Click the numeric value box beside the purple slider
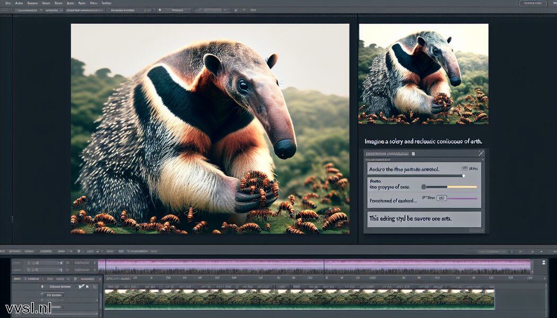 pyautogui.click(x=441, y=198)
